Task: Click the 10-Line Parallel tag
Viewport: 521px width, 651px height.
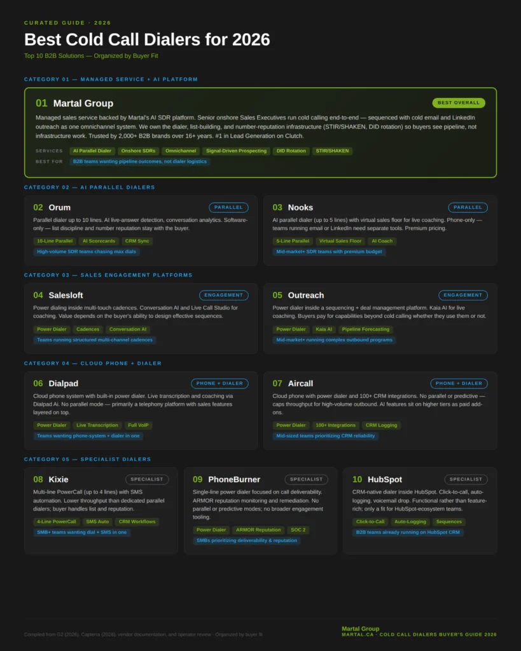Action: tap(55, 241)
